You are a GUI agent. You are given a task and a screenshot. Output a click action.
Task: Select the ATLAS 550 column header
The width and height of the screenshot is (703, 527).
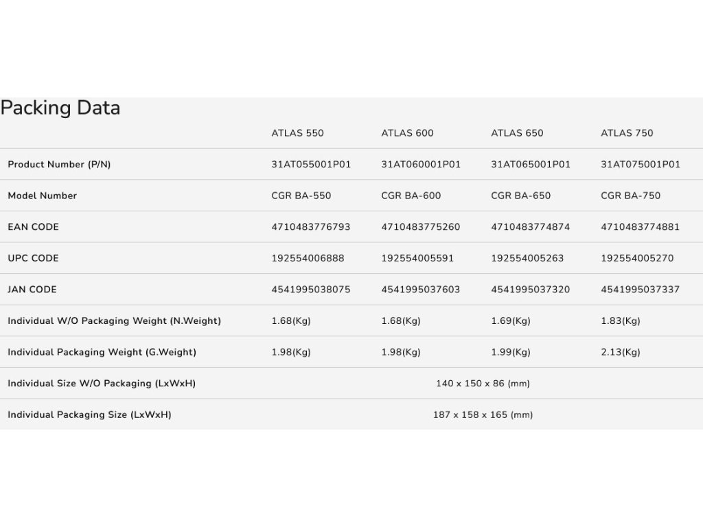coord(297,133)
